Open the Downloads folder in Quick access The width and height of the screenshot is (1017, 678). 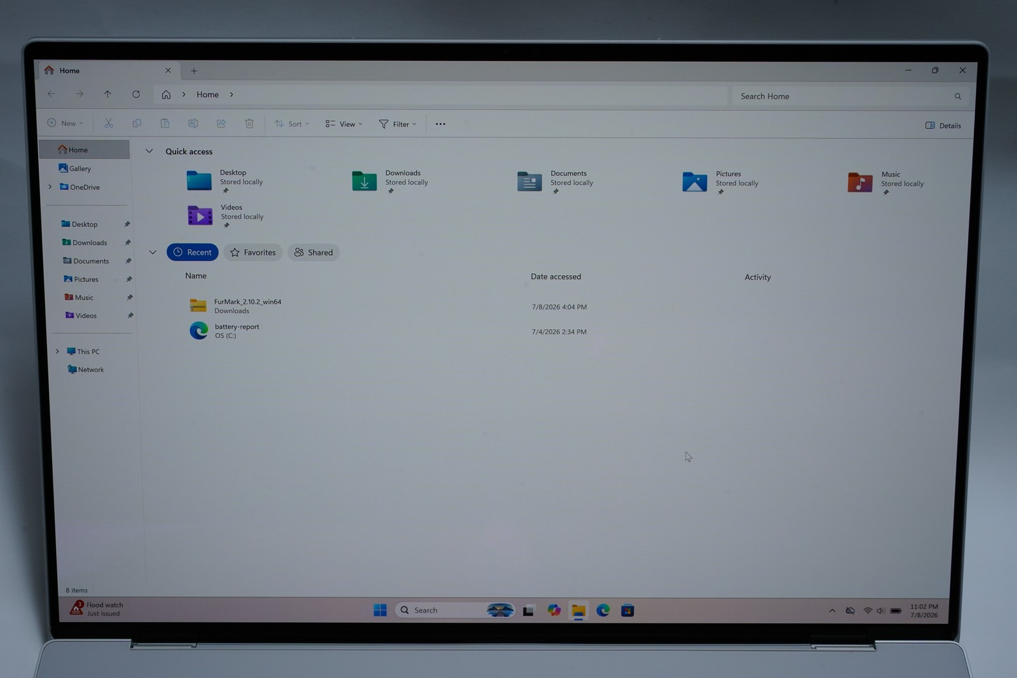click(x=390, y=181)
